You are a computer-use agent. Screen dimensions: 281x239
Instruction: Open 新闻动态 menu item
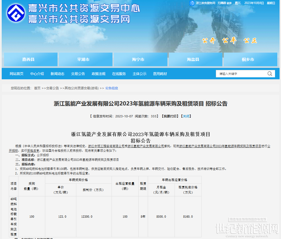coord(57,74)
